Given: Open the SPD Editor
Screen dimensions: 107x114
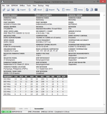Looking at the screenshot, I should tap(66, 10).
